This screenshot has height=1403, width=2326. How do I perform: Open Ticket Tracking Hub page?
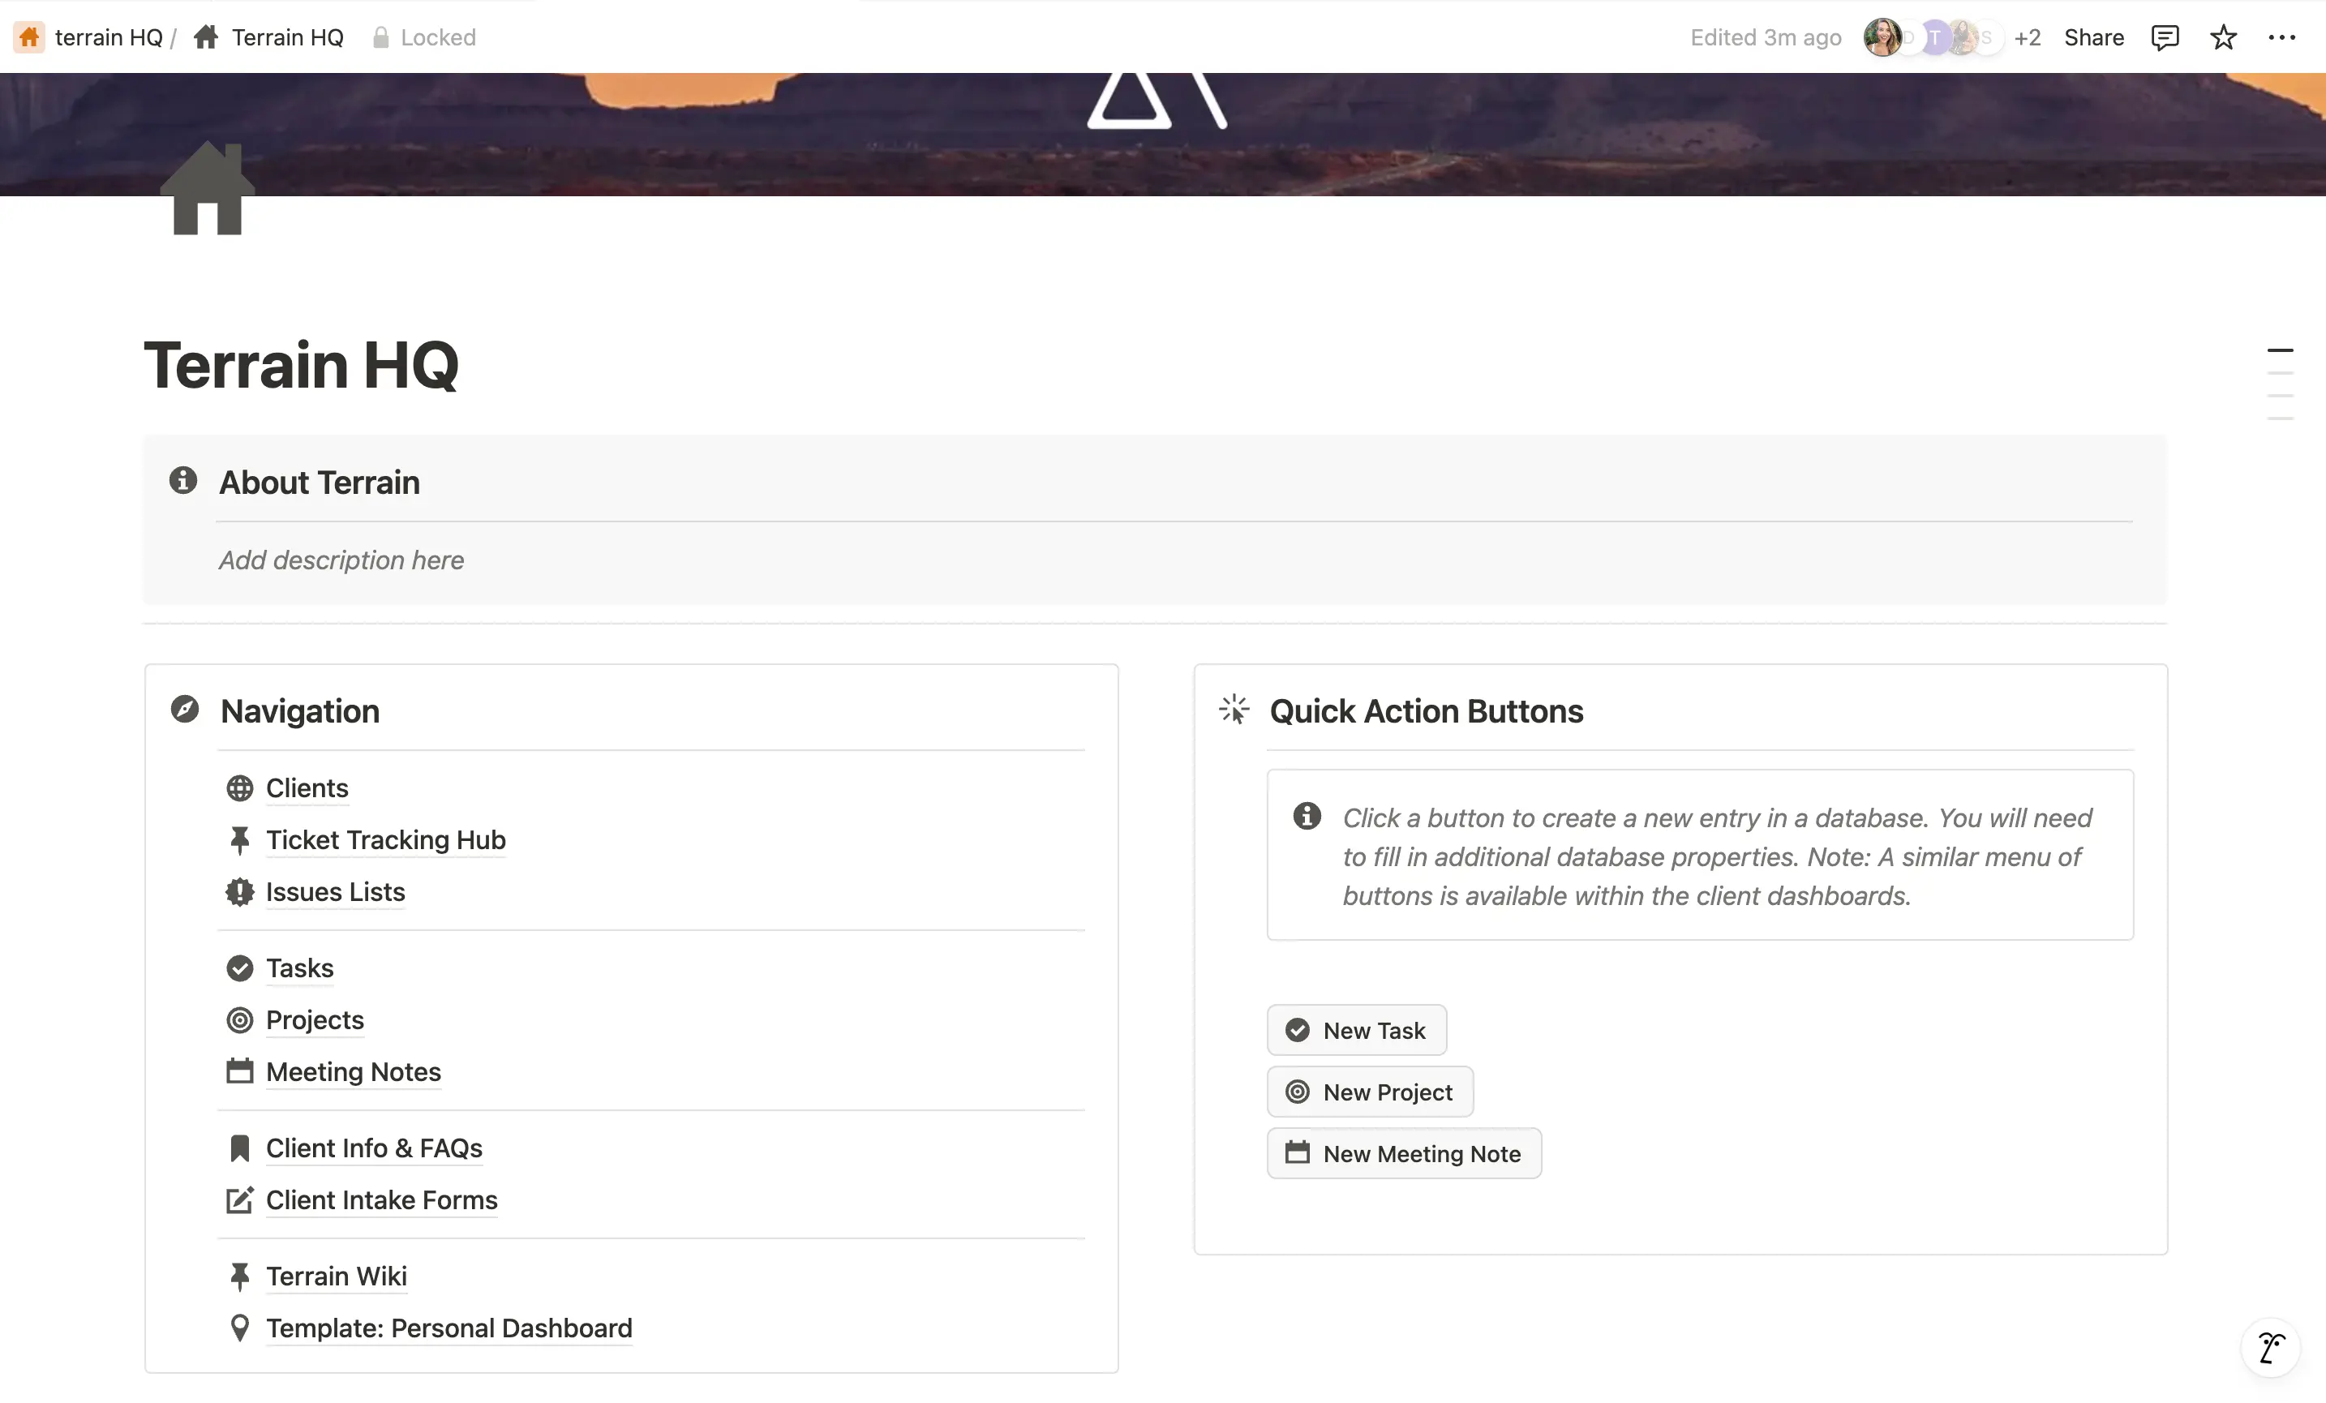(x=385, y=839)
